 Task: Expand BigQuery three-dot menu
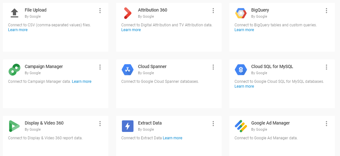pyautogui.click(x=326, y=11)
